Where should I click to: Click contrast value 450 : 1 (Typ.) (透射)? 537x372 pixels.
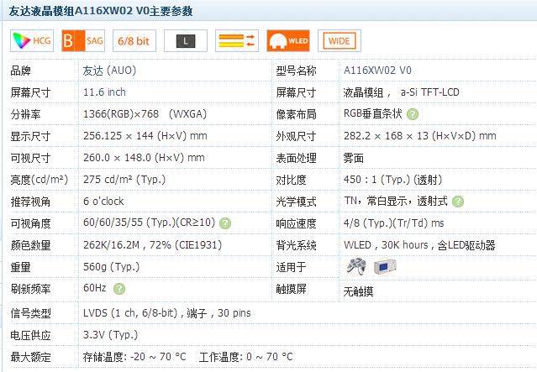click(x=392, y=180)
